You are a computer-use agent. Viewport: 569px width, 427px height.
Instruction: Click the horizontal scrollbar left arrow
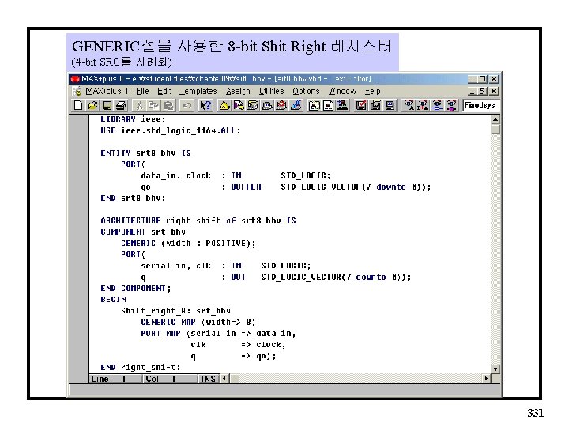click(224, 378)
